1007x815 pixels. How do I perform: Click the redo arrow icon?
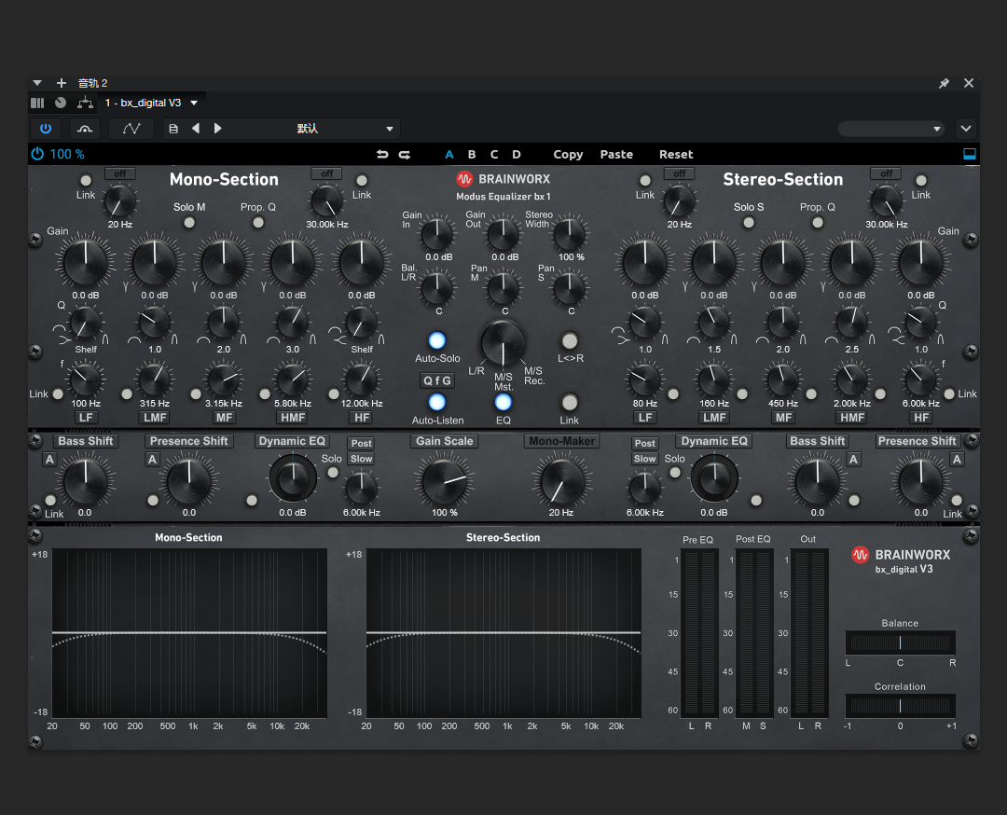tap(405, 154)
